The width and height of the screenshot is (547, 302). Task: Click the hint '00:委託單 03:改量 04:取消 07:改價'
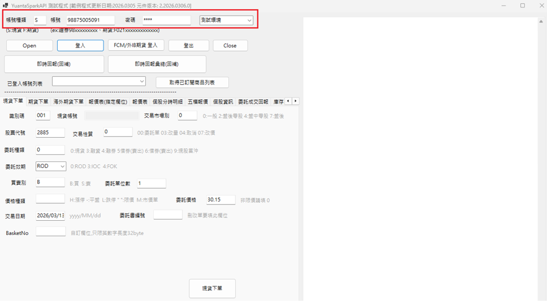[176, 133]
